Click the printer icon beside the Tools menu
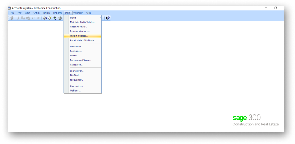The height and width of the screenshot is (144, 295). click(60, 18)
